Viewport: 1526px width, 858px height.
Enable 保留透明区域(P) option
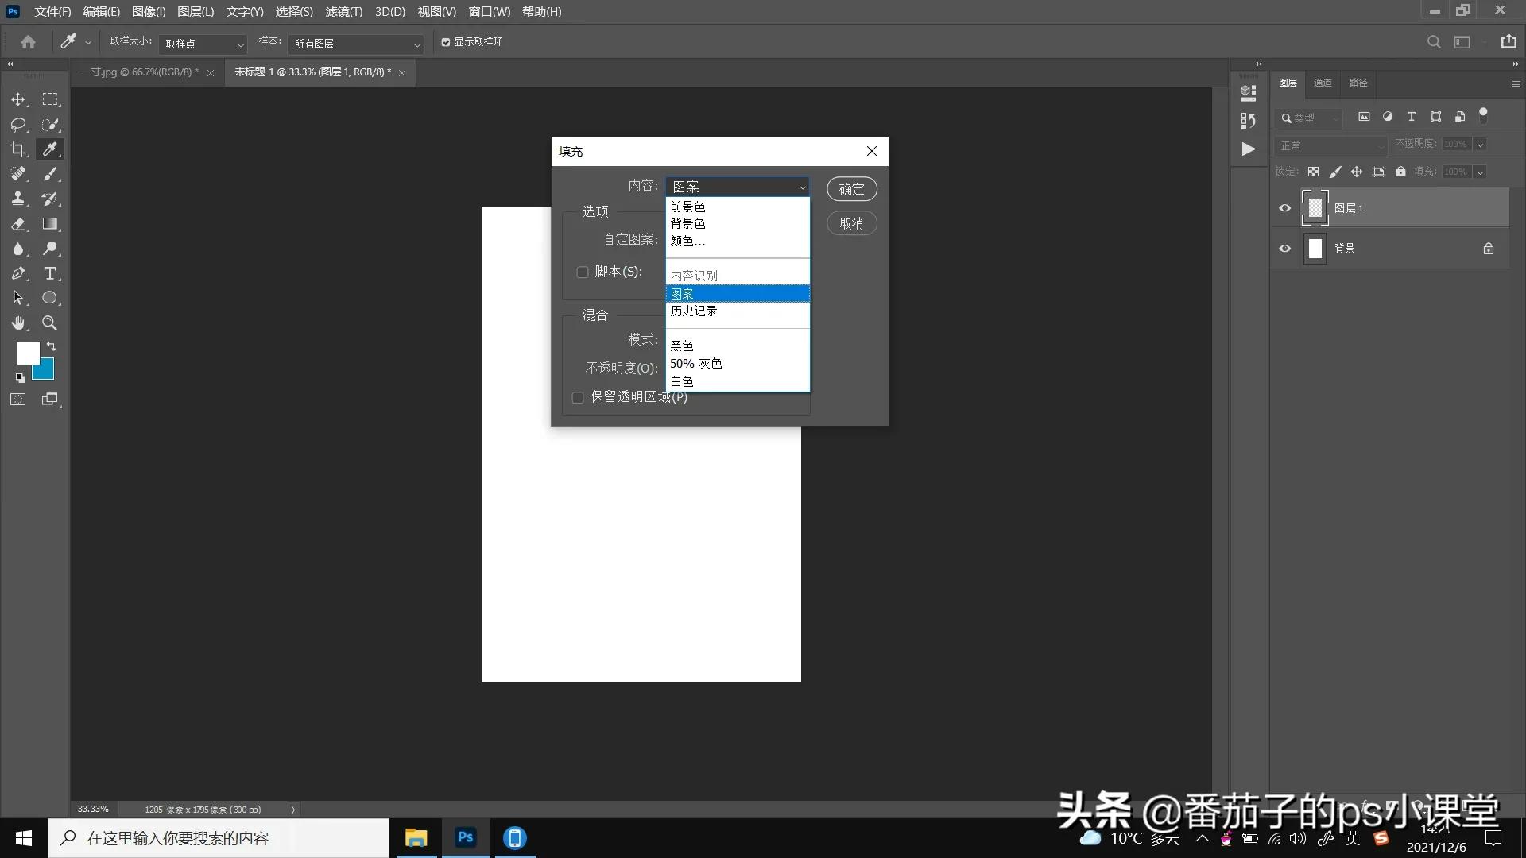(x=577, y=397)
